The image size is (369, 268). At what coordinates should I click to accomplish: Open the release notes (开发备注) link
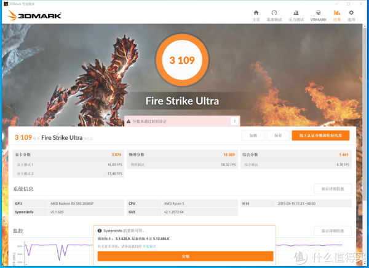tap(149, 247)
